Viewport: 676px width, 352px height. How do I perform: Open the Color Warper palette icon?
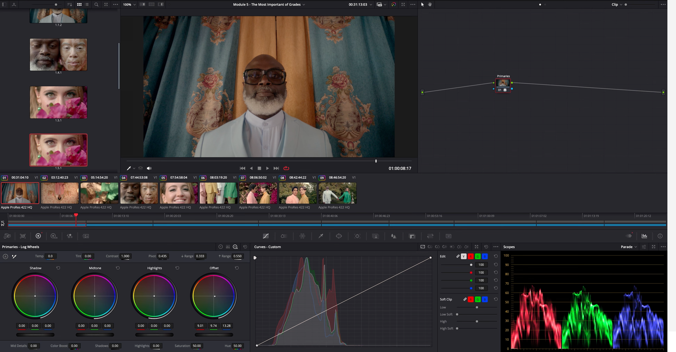(302, 236)
